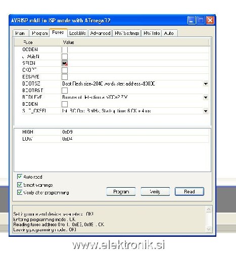
Task: Toggle the BODEN fuse checkbox
Action: click(x=65, y=104)
